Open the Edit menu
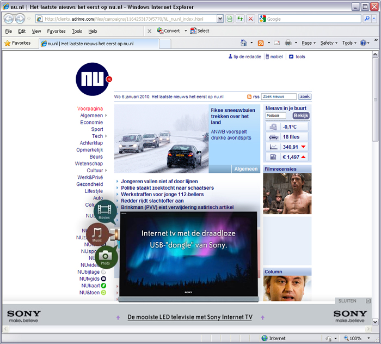The width and height of the screenshot is (381, 344). click(22, 31)
